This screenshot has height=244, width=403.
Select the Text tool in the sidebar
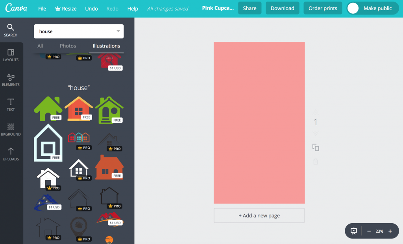[x=11, y=104]
